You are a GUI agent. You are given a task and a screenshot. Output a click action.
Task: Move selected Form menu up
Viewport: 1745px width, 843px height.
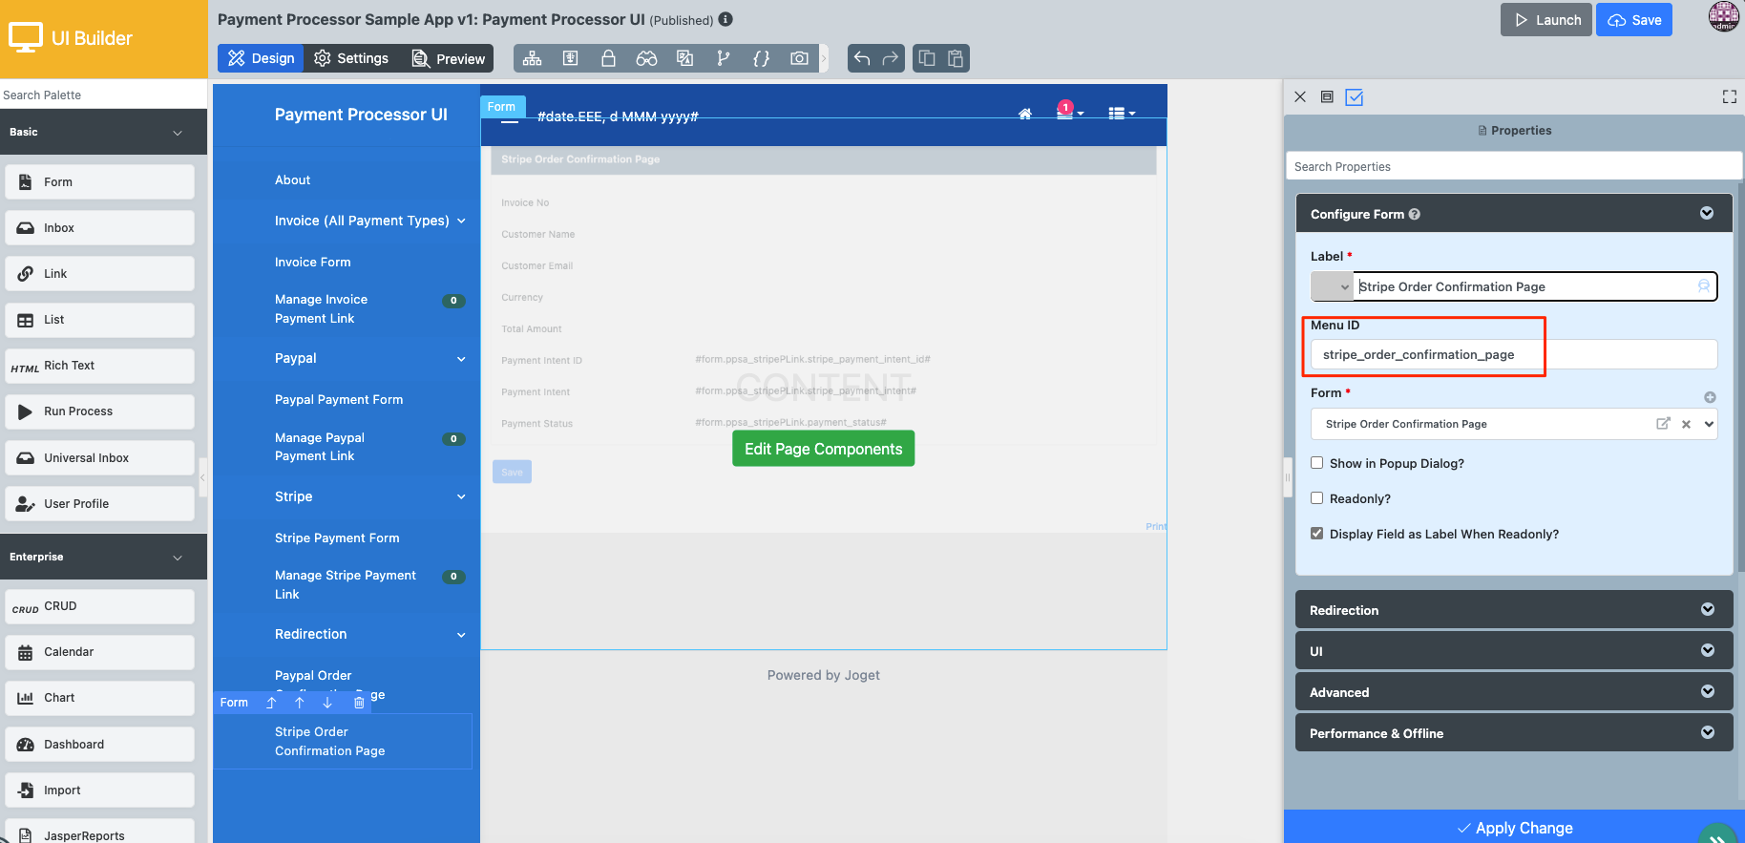(x=300, y=703)
